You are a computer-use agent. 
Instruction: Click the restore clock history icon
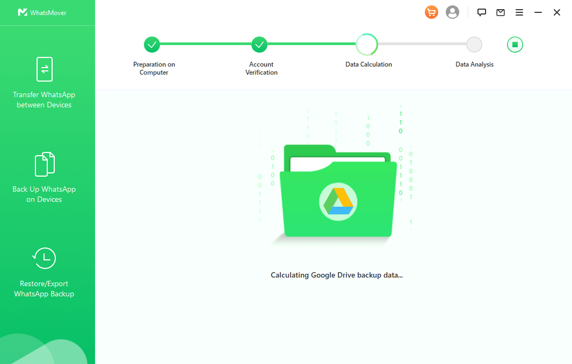click(x=44, y=258)
